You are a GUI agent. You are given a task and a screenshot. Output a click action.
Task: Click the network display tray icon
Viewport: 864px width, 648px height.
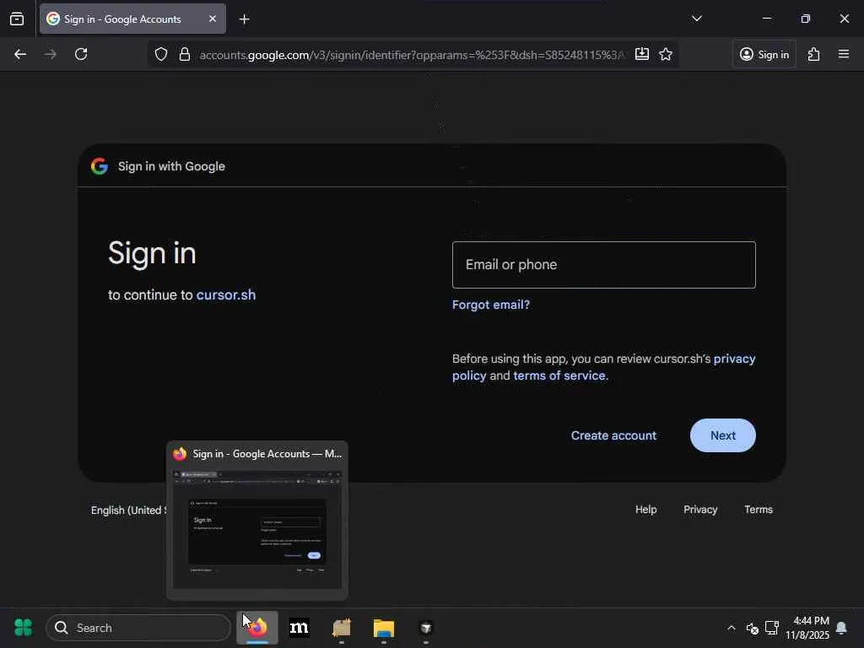coord(772,628)
